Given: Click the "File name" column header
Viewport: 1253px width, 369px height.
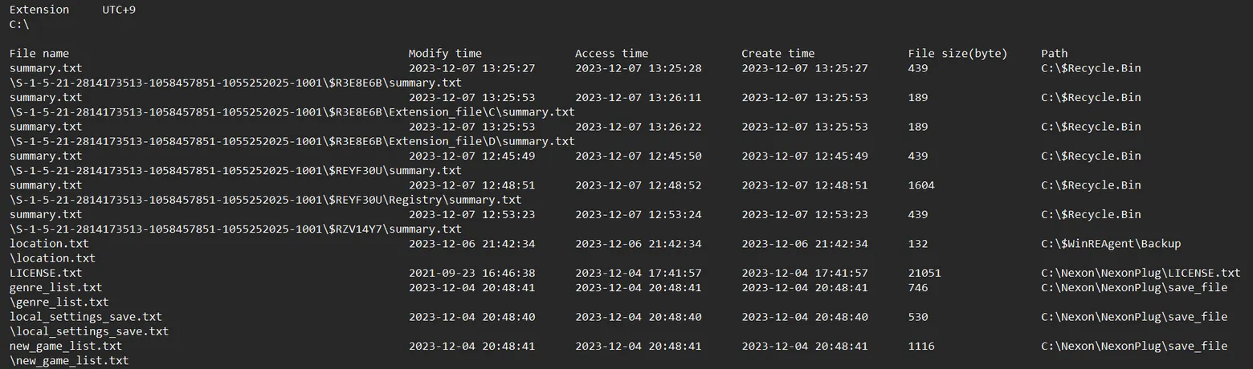Looking at the screenshot, I should [x=39, y=54].
